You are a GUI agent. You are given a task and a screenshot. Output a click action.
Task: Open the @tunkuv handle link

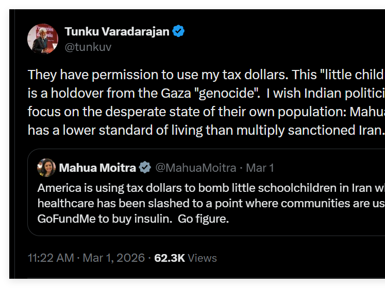[88, 47]
